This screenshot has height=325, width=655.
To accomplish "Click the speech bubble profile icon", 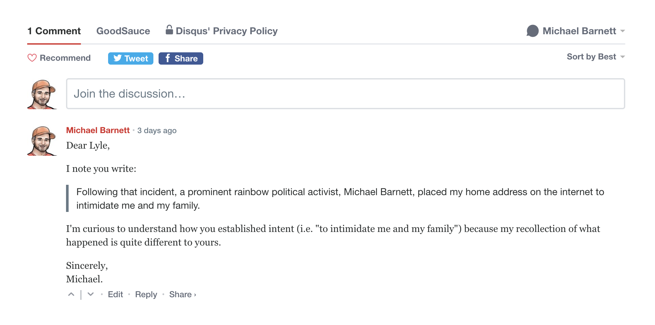I will coord(532,31).
